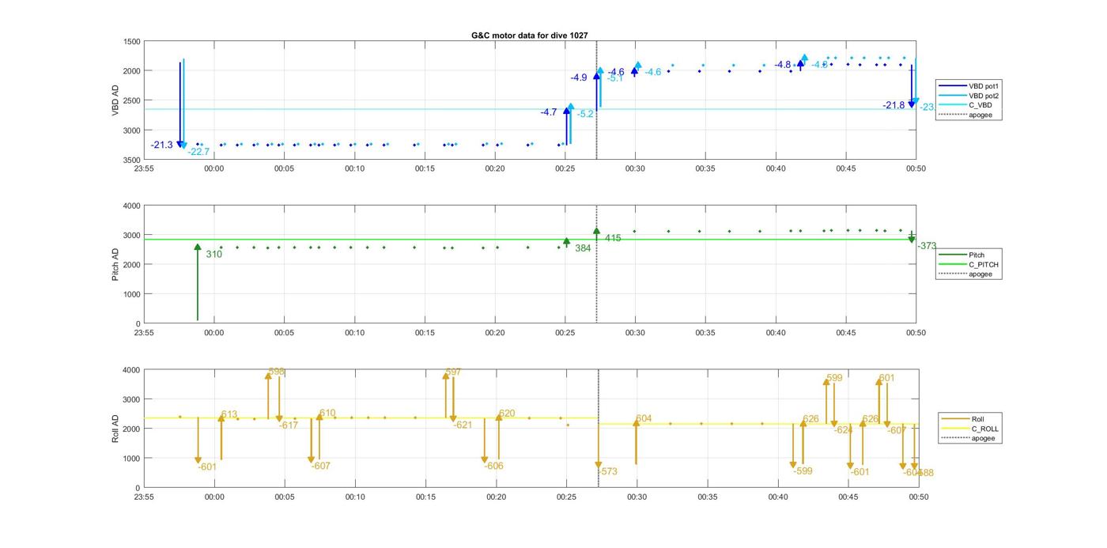Click the '-22.7' data label

(x=198, y=152)
